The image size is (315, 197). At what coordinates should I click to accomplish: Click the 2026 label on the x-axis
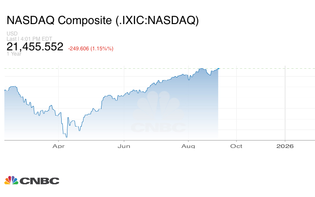(285, 146)
